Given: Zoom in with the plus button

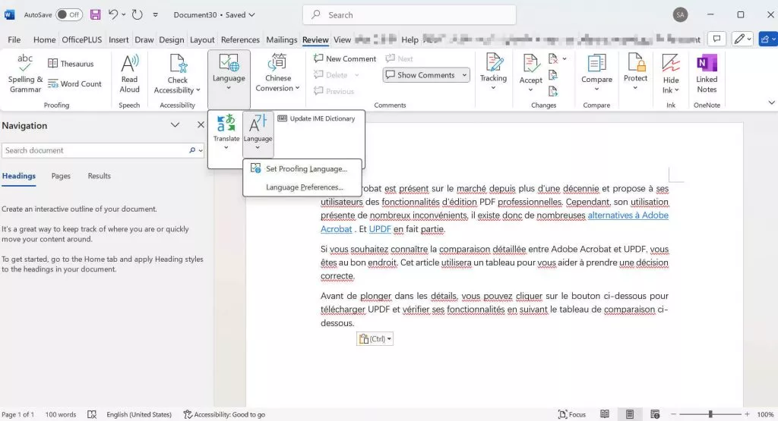Looking at the screenshot, I should tap(747, 414).
